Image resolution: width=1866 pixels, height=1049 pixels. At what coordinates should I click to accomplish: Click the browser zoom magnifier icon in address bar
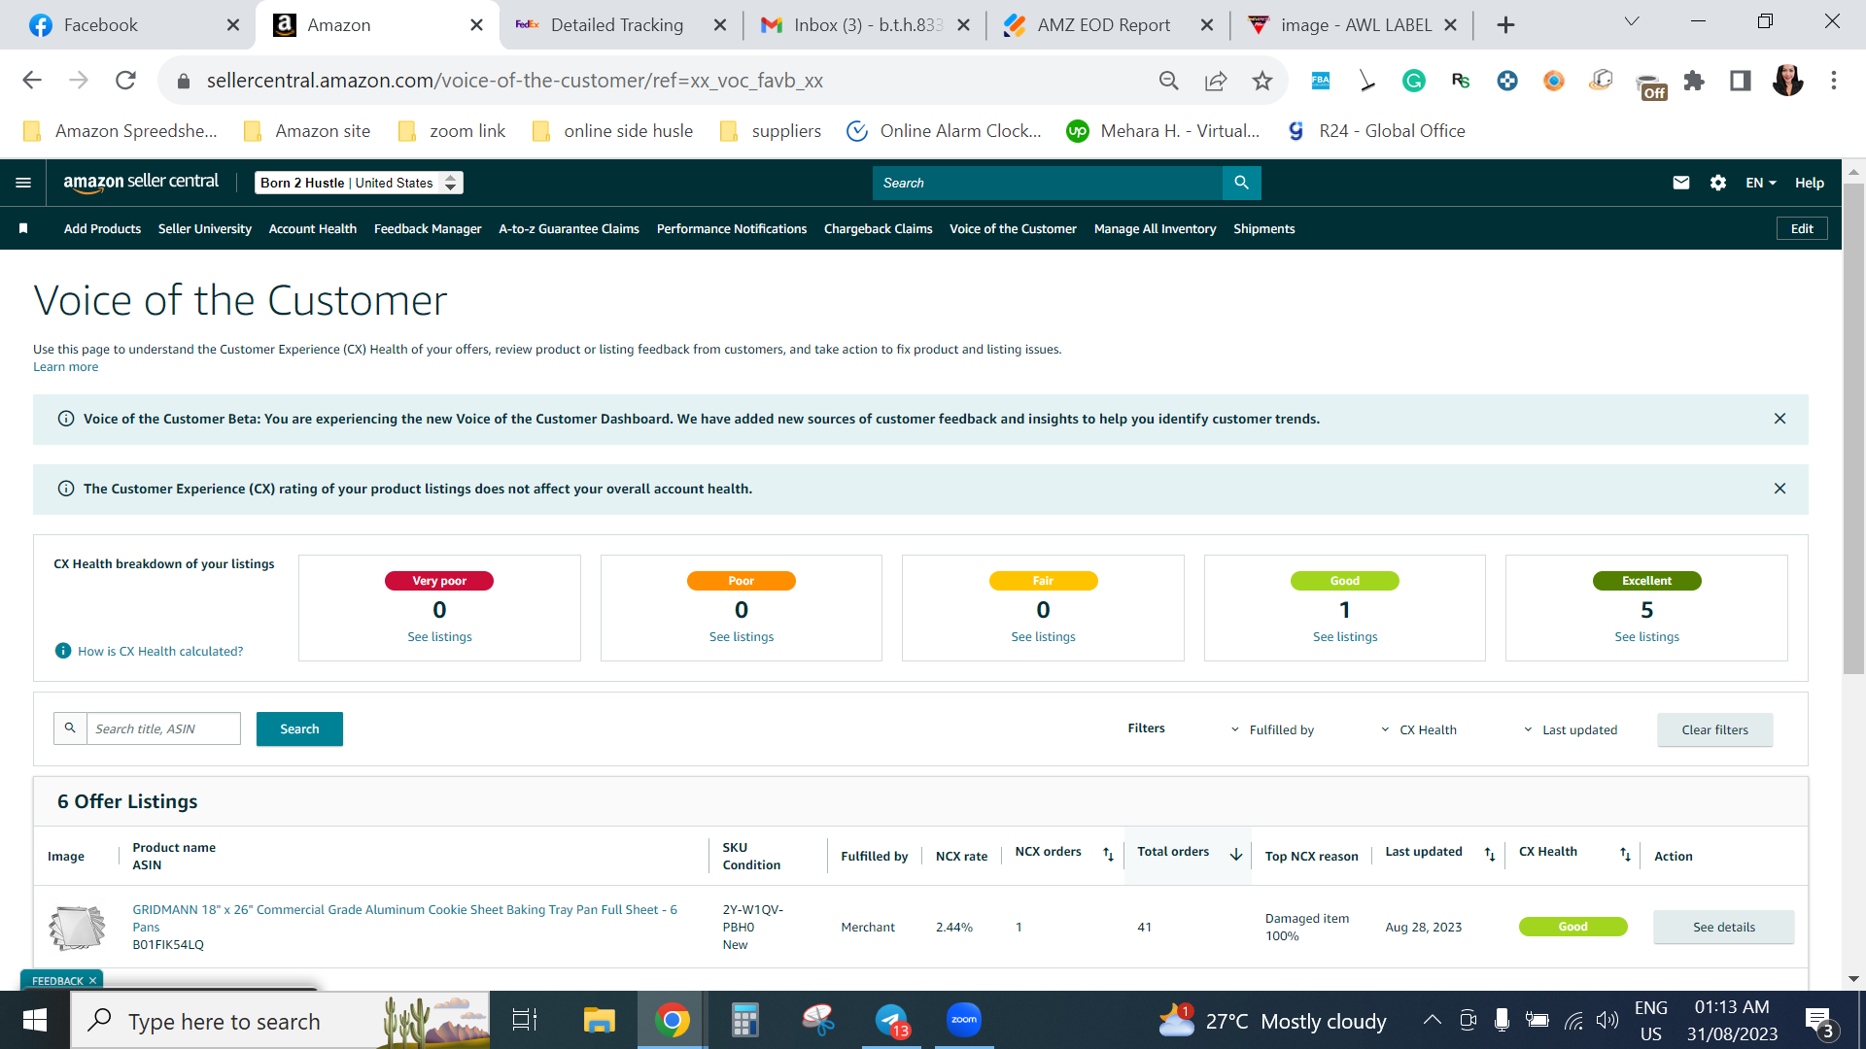click(1169, 81)
